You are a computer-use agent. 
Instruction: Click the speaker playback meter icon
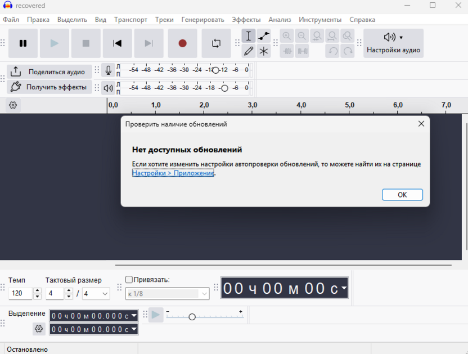tap(109, 88)
